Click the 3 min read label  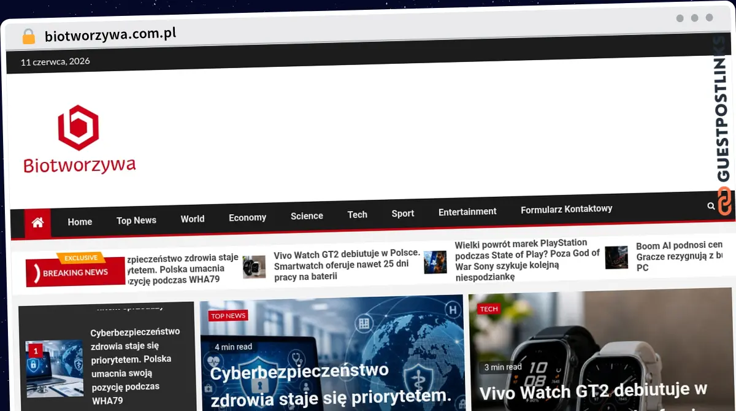503,367
